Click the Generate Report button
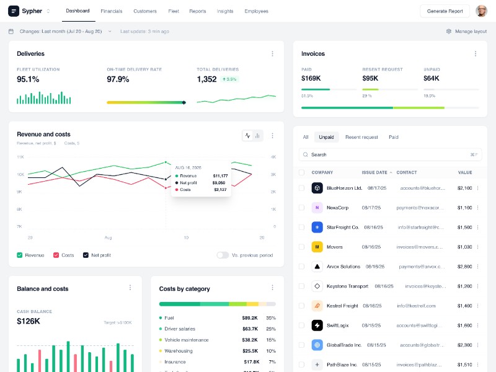496x372 pixels. point(445,11)
